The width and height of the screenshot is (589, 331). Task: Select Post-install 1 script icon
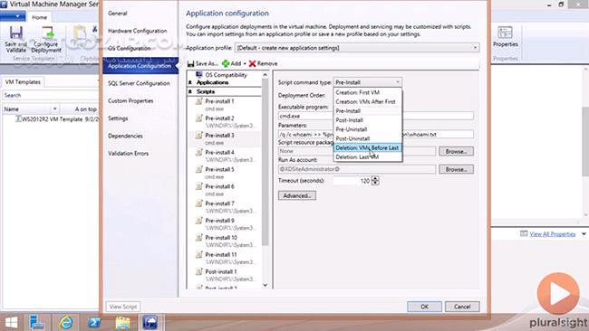(199, 272)
